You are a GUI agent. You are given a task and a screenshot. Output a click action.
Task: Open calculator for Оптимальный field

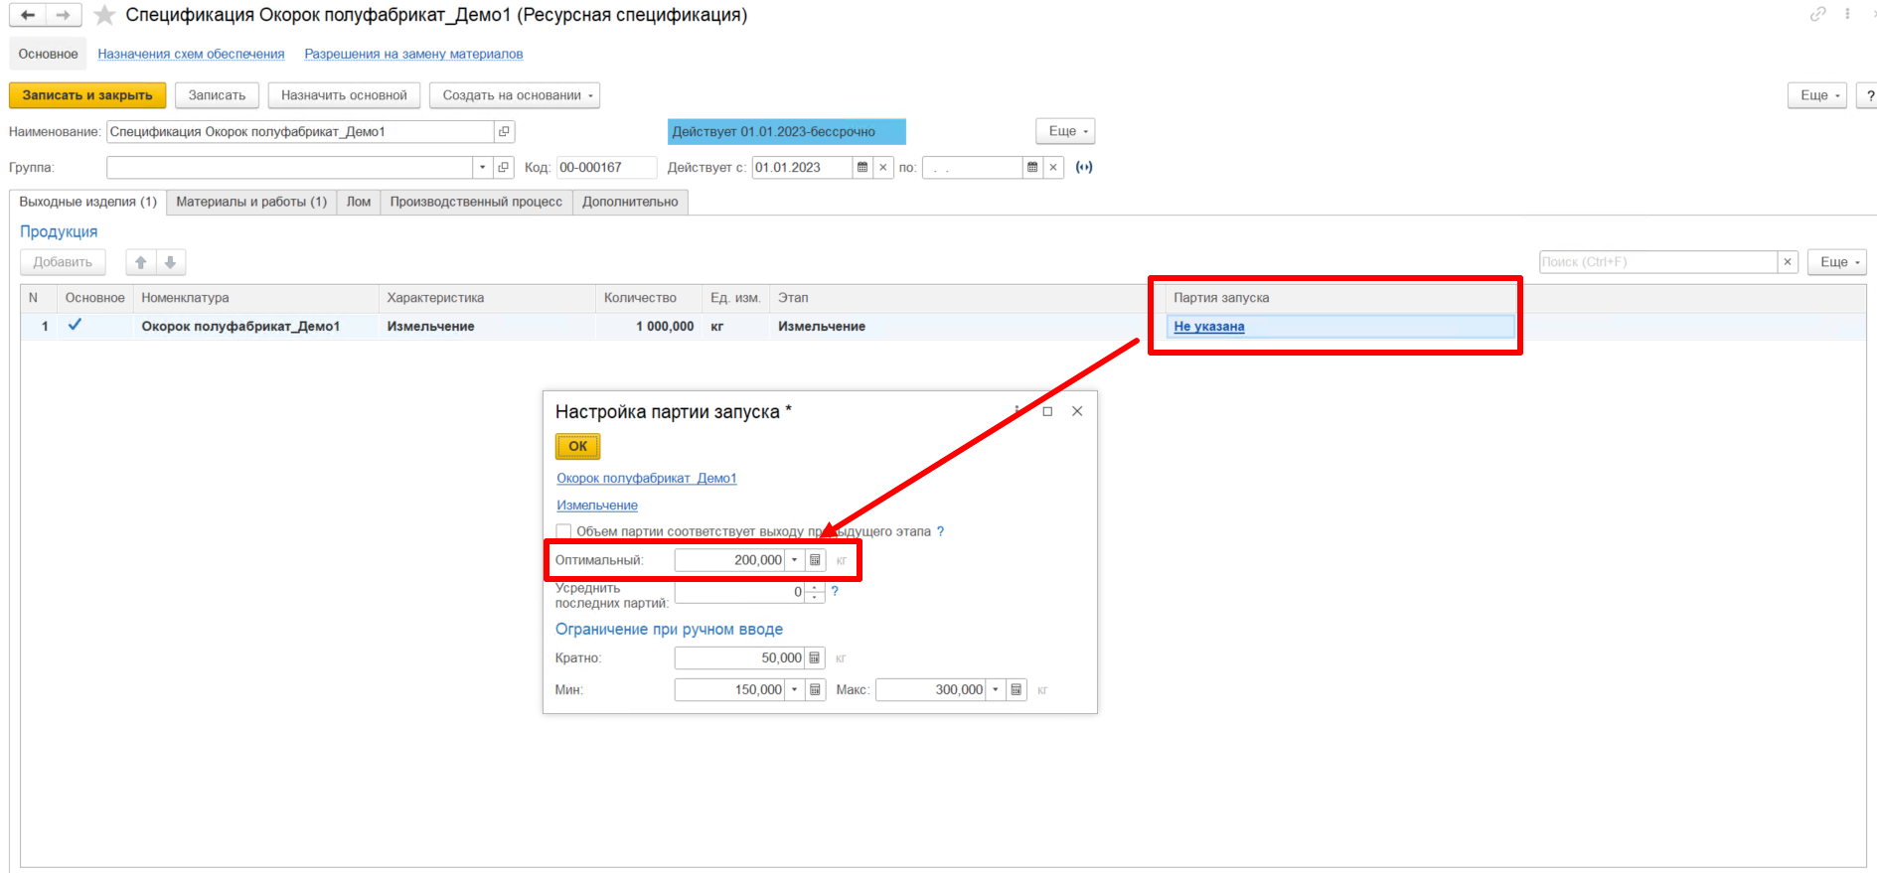pyautogui.click(x=815, y=560)
